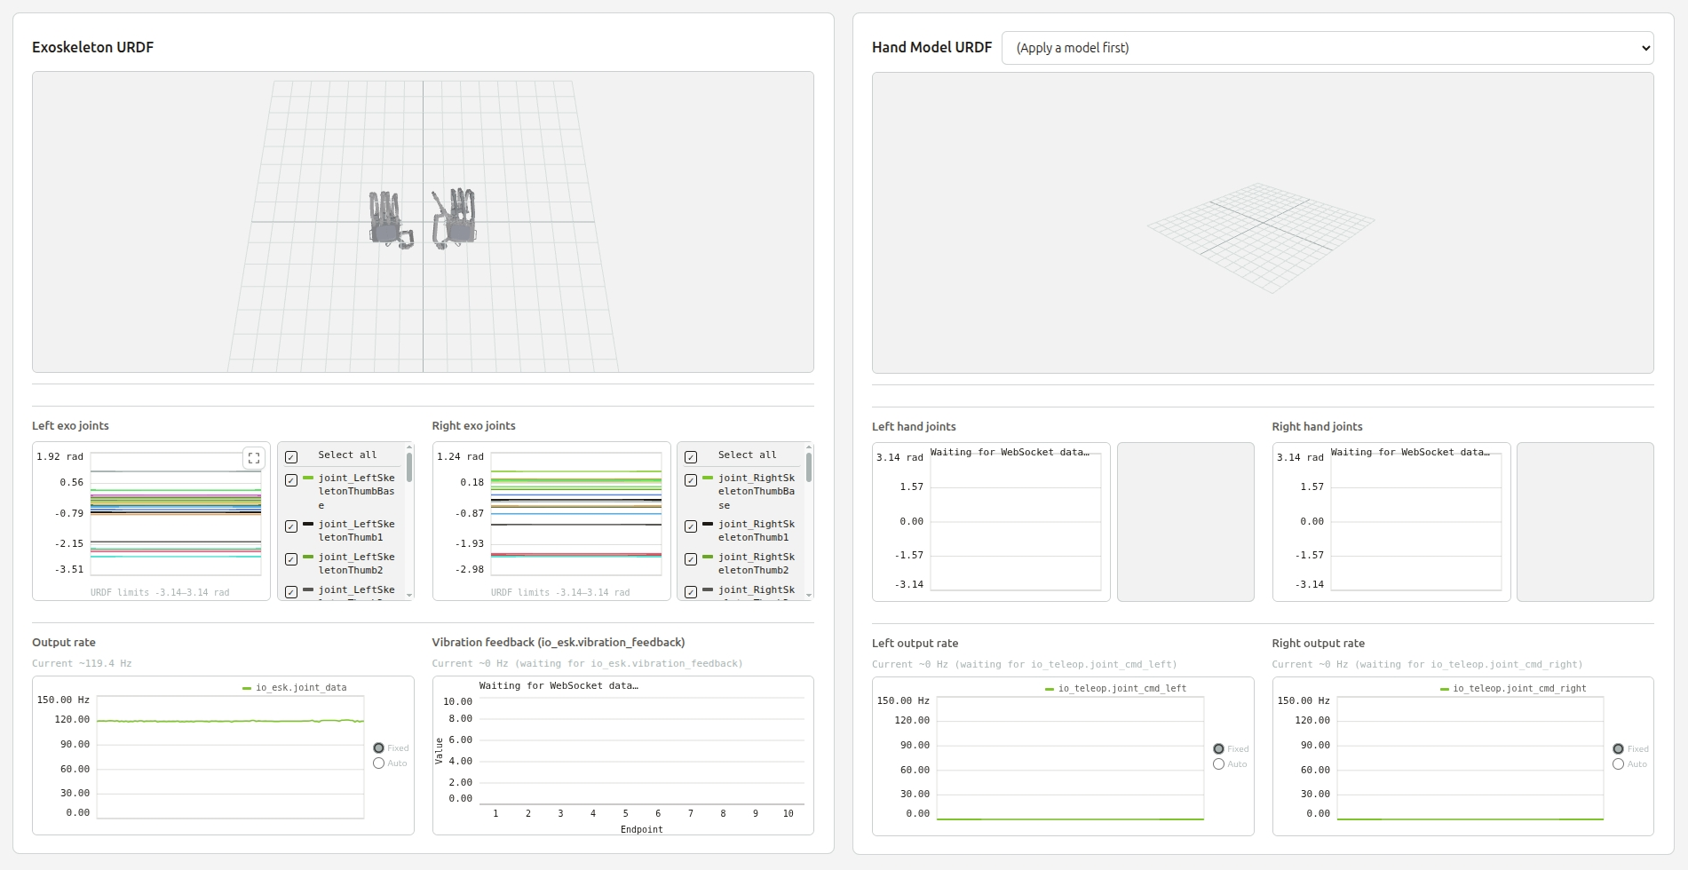The height and width of the screenshot is (870, 1688).
Task: Click the joint_RightSkeletonThumb2 label
Action: coord(757,564)
